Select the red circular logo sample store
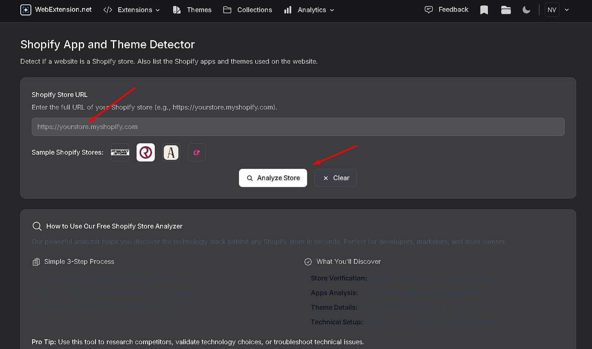Screen dimensions: 592x349 [x=146, y=152]
